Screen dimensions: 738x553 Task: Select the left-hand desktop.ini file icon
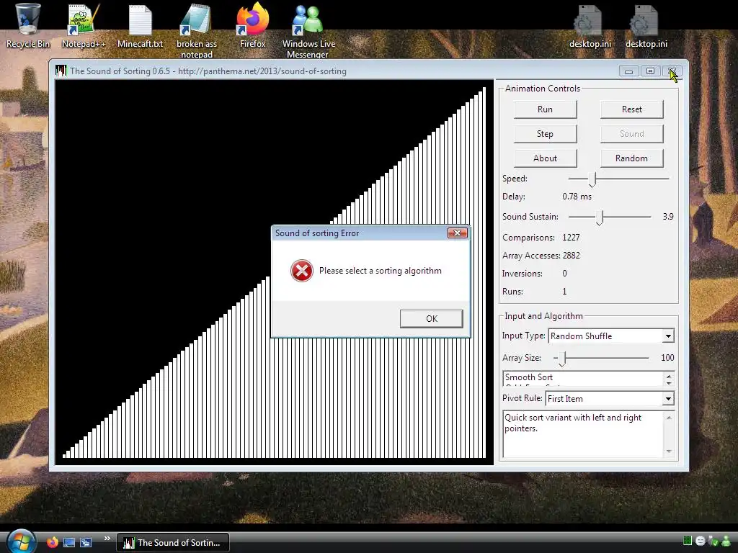point(590,27)
